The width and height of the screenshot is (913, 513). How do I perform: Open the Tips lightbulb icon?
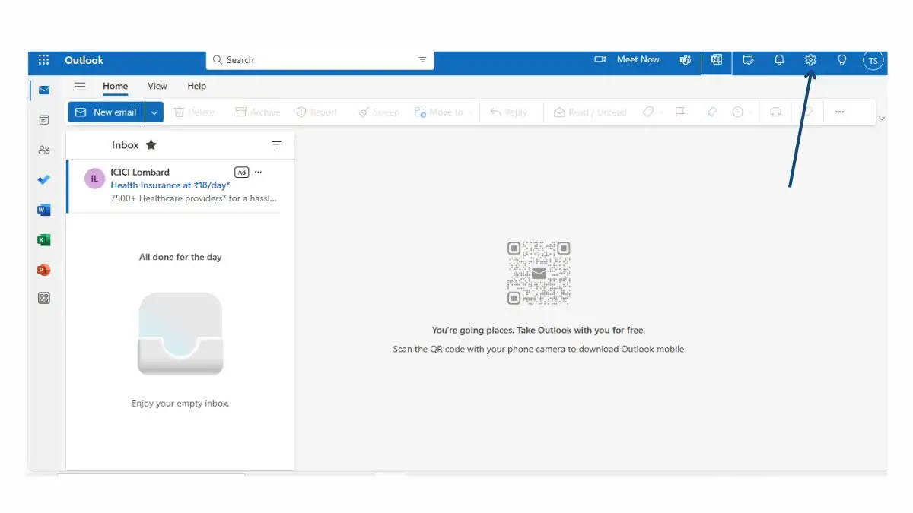841,60
